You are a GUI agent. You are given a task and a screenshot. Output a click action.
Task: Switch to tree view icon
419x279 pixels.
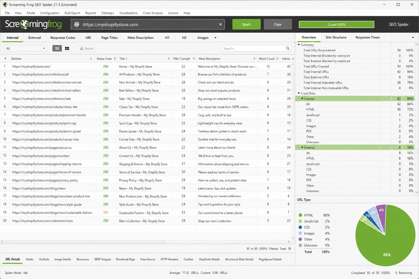tap(67, 48)
